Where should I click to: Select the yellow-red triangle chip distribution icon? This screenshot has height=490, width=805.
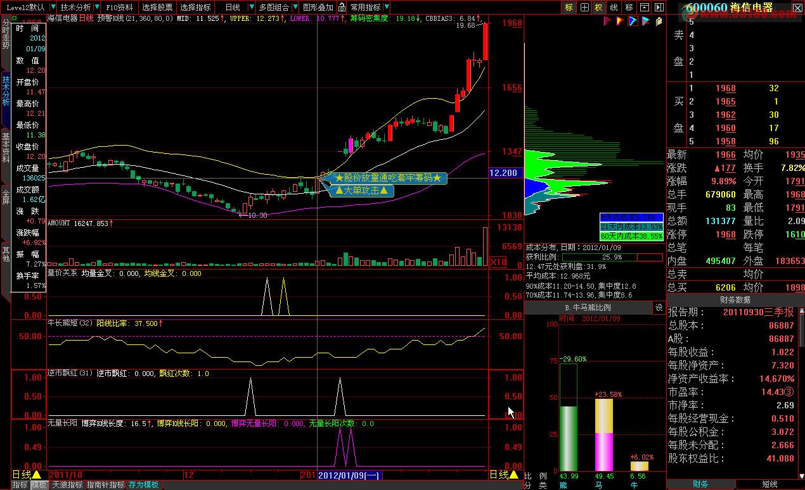pos(620,22)
